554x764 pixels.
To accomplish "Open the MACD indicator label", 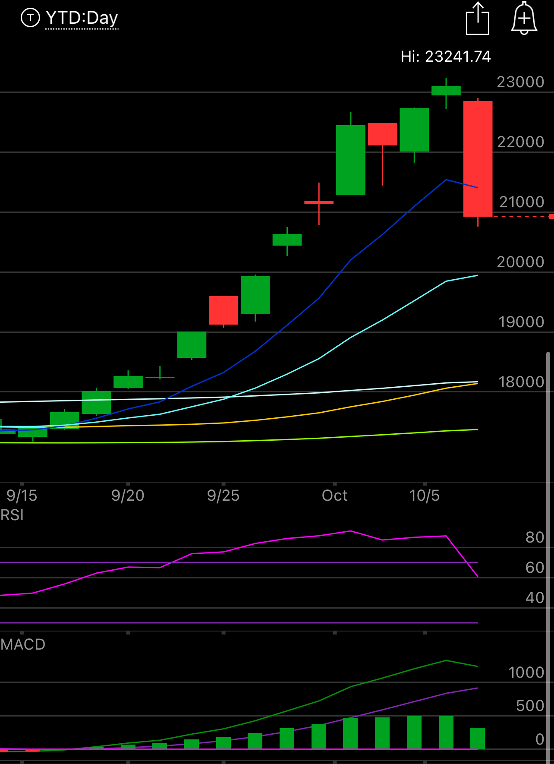I will click(22, 644).
